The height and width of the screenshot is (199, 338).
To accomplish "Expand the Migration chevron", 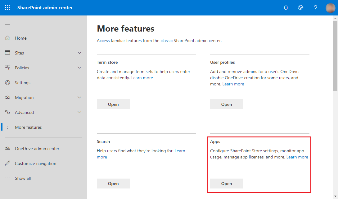I will coord(79,97).
